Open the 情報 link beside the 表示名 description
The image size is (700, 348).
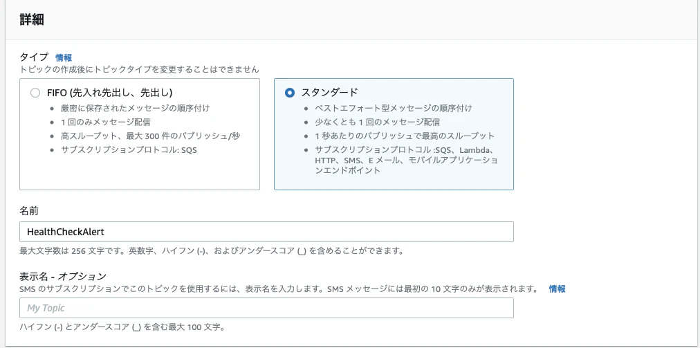pyautogui.click(x=557, y=289)
